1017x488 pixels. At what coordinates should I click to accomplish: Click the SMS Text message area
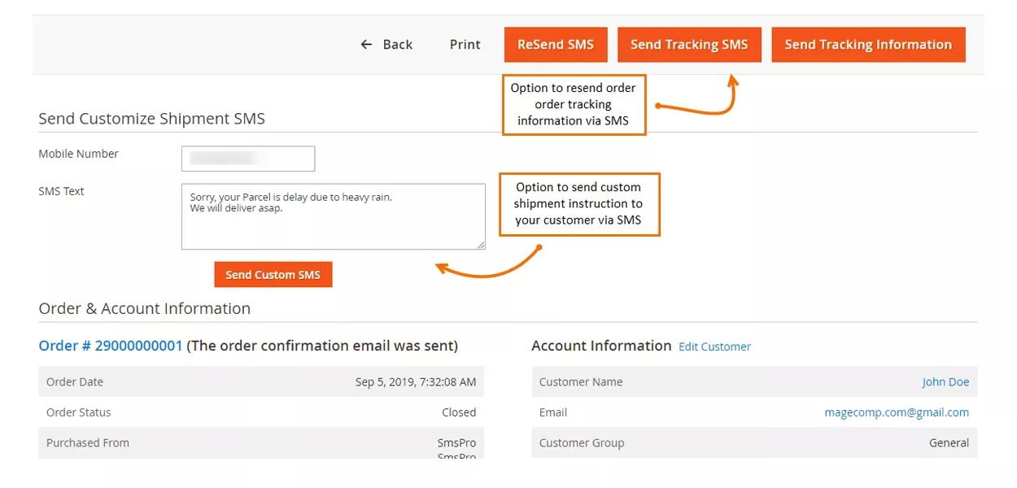pyautogui.click(x=333, y=216)
